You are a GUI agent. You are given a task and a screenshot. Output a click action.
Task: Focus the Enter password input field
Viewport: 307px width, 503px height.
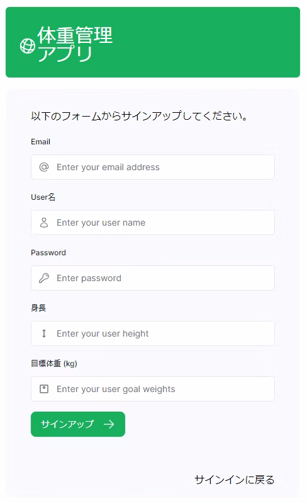pos(153,278)
